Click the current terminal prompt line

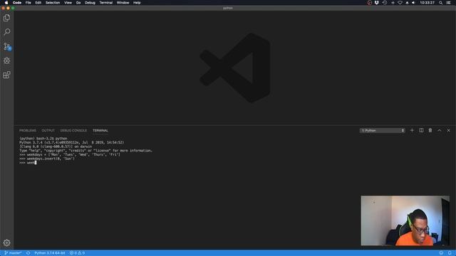click(28, 163)
